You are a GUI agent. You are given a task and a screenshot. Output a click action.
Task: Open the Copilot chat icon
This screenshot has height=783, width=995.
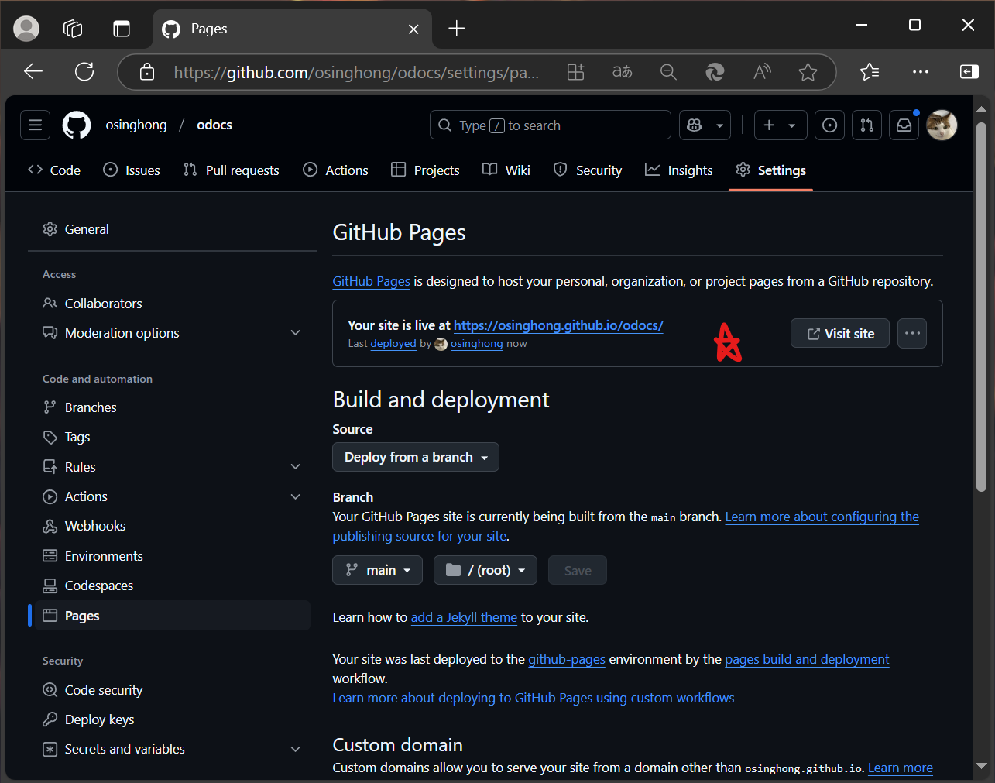point(695,125)
